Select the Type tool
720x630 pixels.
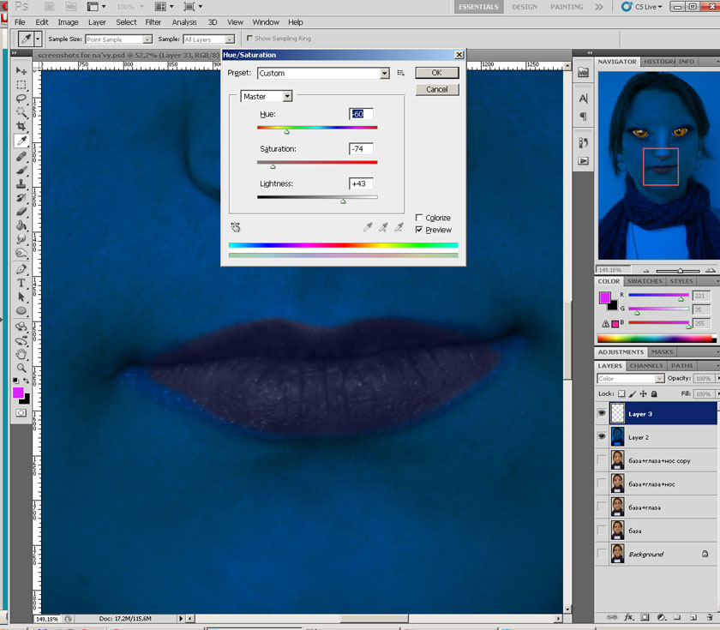click(x=21, y=283)
